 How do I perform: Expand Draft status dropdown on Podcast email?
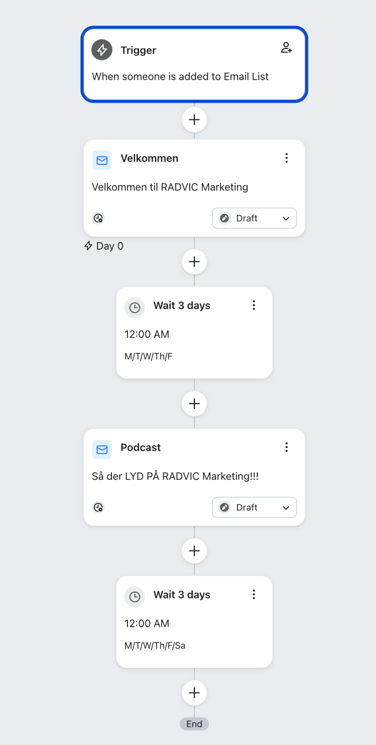coord(254,507)
